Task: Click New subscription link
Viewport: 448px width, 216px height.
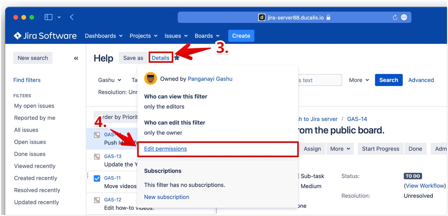Action: pos(167,197)
